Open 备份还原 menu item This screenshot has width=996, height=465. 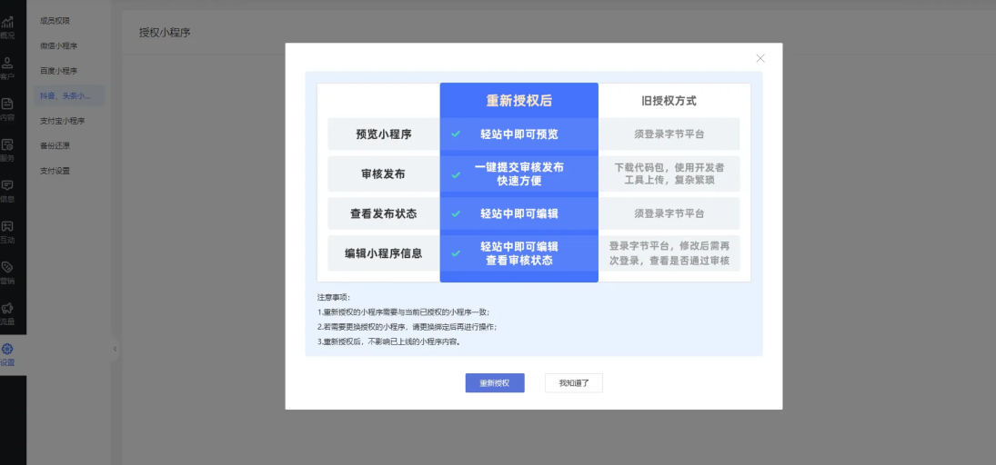click(55, 145)
